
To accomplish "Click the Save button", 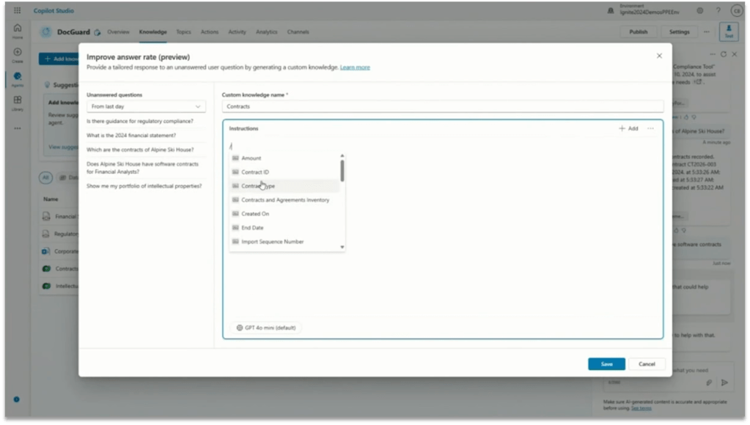I will [x=606, y=364].
